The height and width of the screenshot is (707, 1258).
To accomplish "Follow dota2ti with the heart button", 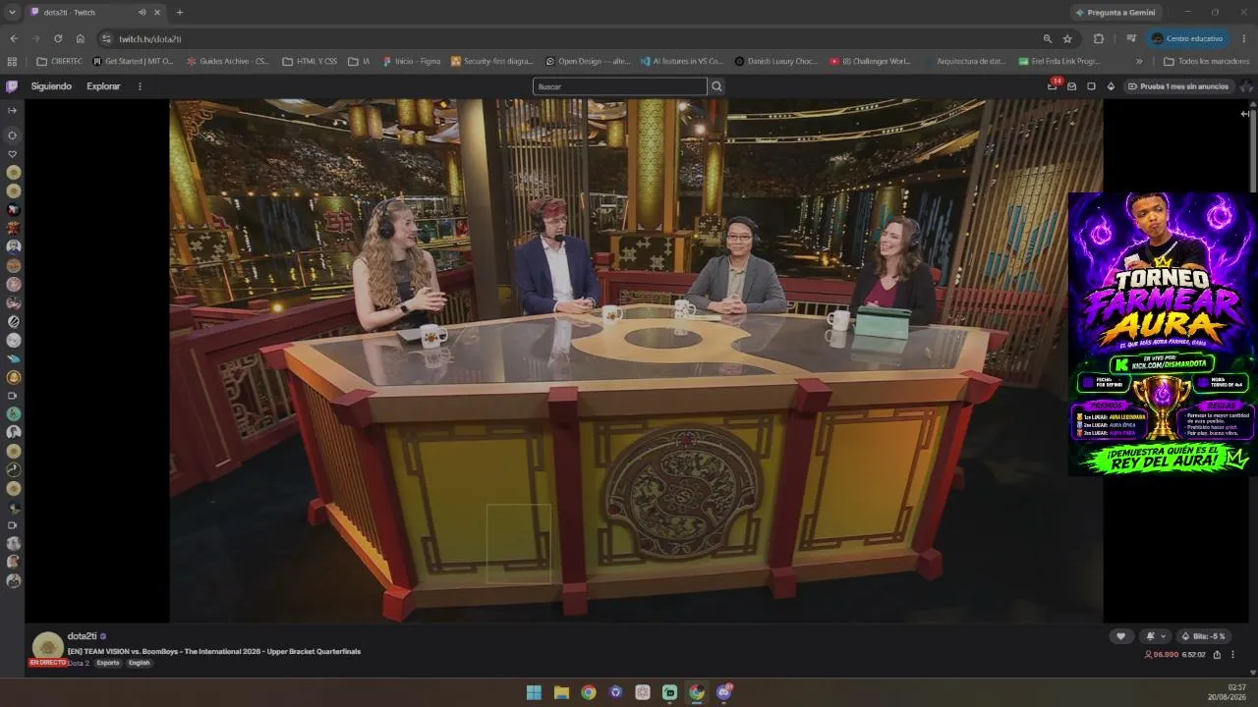I will coord(1120,636).
